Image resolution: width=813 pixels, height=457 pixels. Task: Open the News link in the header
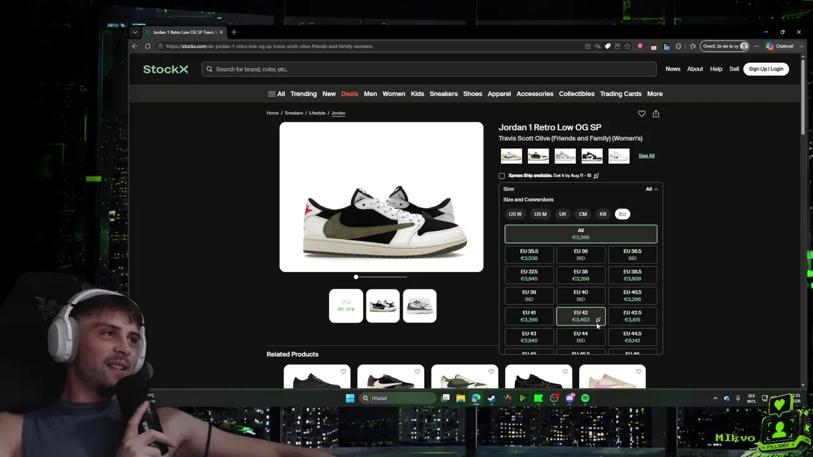click(x=673, y=69)
